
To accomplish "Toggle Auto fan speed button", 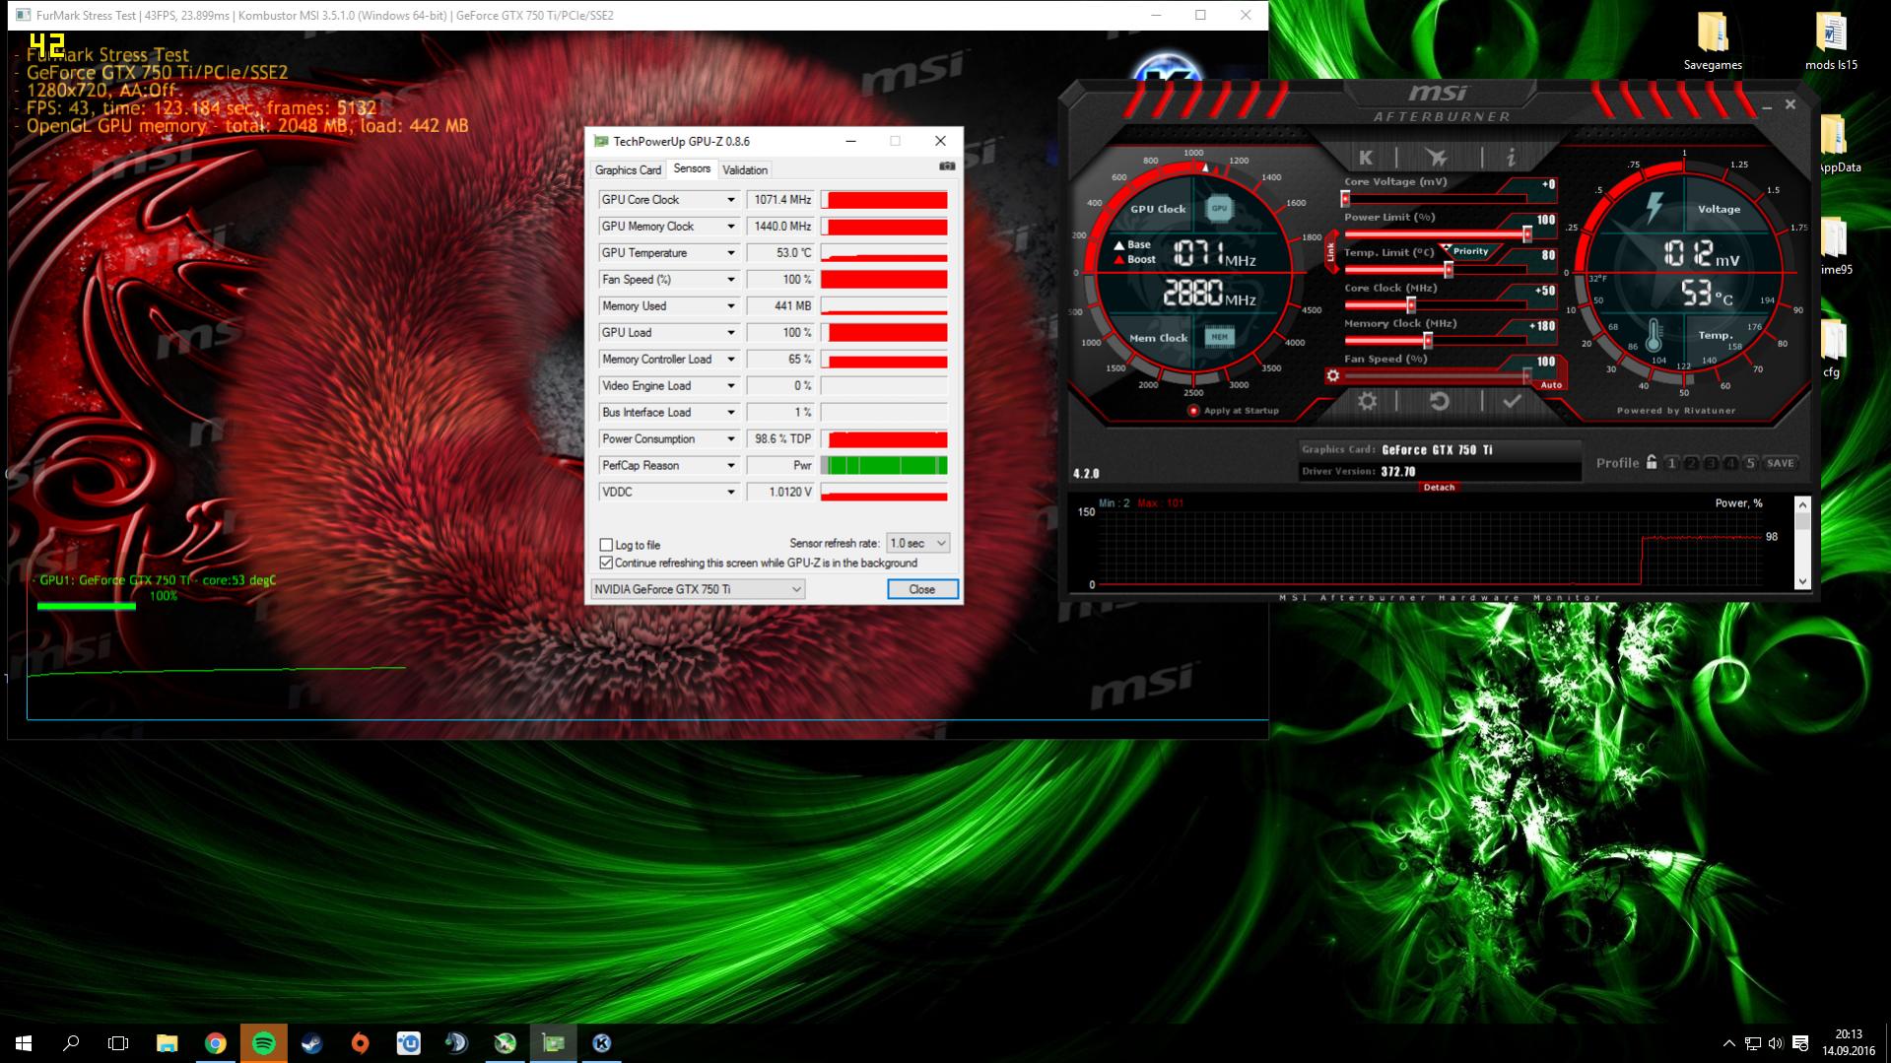I will pos(1551,385).
